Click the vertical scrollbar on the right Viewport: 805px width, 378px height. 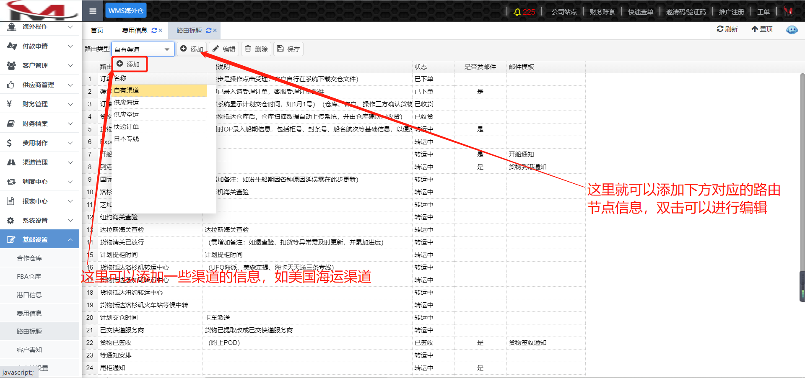pyautogui.click(x=802, y=188)
